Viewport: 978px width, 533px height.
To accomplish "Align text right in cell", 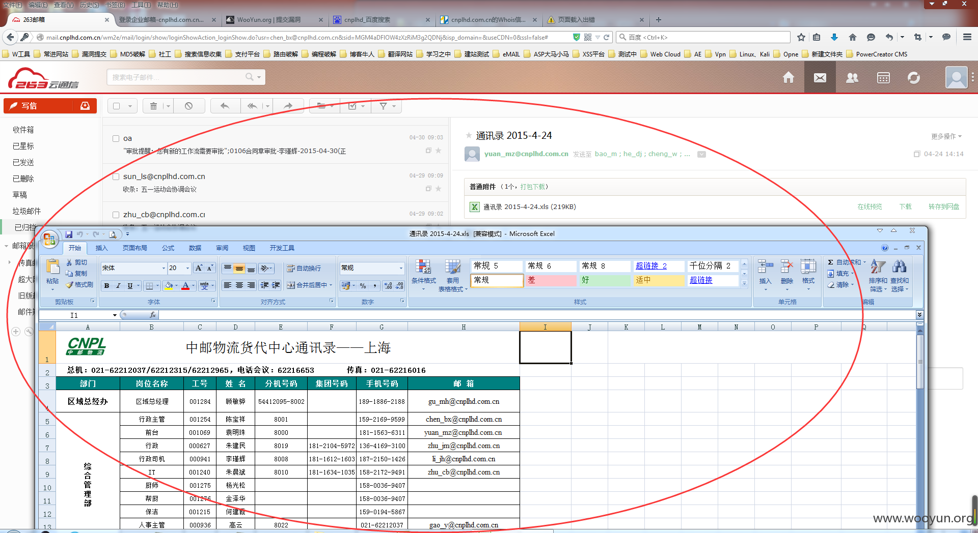I will coord(251,285).
